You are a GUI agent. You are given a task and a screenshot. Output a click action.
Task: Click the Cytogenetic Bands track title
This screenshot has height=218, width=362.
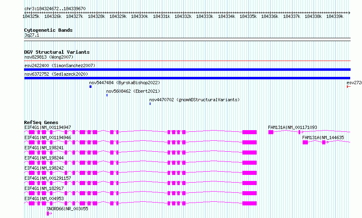pyautogui.click(x=48, y=30)
